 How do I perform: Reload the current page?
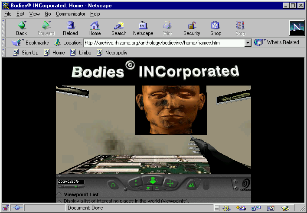[x=70, y=28]
